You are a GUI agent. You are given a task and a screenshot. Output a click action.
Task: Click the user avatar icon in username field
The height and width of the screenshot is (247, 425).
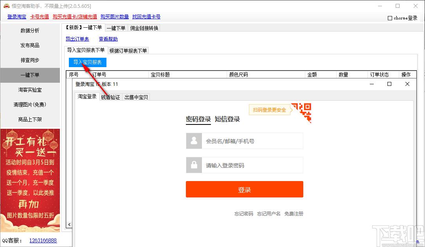click(x=194, y=141)
